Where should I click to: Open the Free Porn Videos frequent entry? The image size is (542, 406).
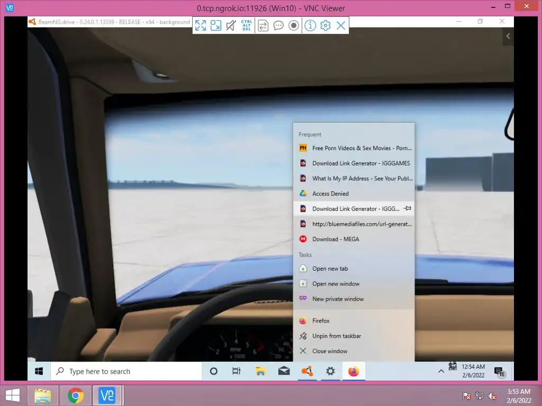click(354, 148)
